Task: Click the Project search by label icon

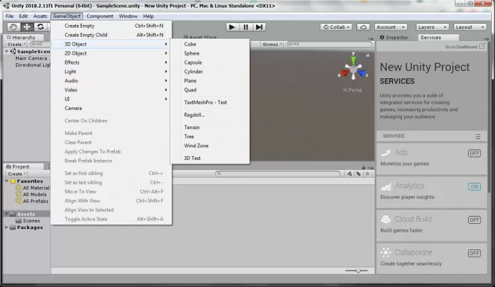Action: (x=358, y=174)
